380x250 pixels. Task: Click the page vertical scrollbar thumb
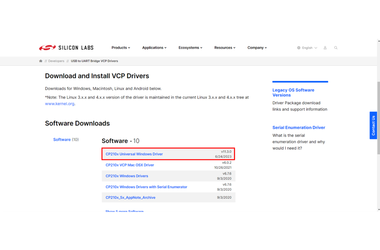coord(378,118)
